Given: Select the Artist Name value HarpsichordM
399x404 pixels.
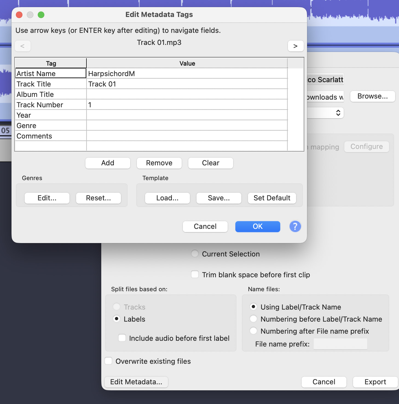Looking at the screenshot, I should coord(187,73).
